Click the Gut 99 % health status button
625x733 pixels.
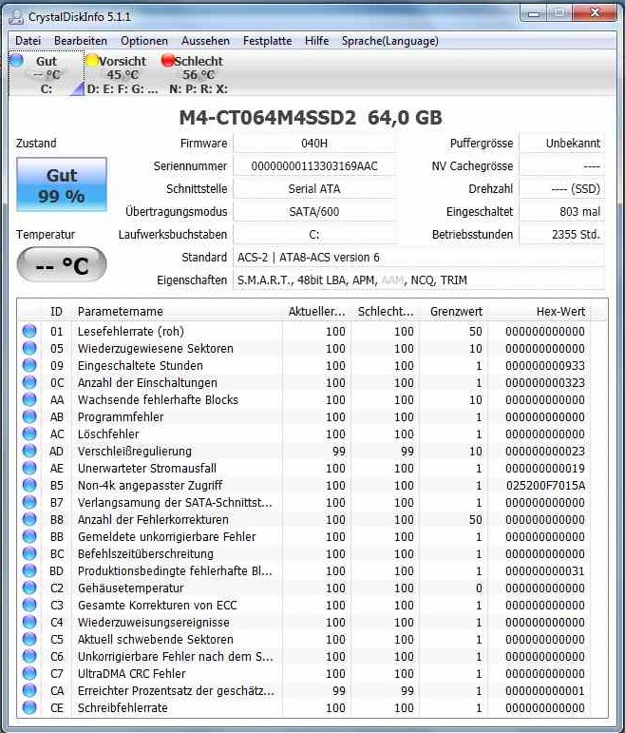click(62, 184)
